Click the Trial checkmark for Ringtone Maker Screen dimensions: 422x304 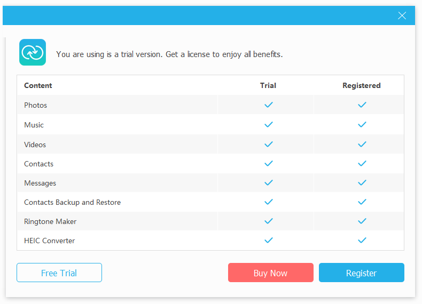pos(269,221)
